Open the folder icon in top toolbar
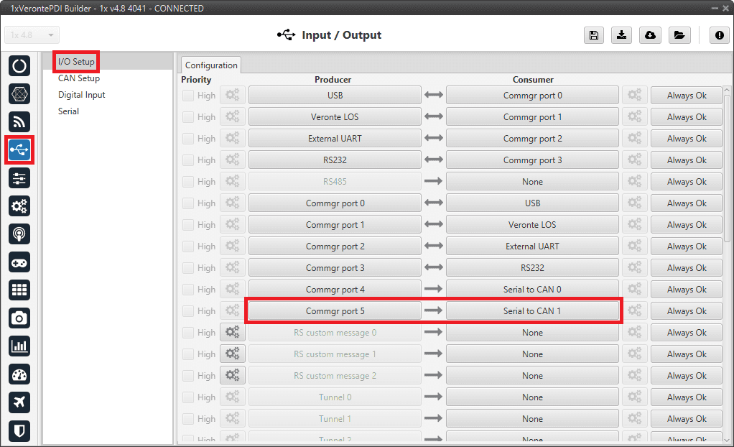Screen dimensions: 734x447 [x=679, y=35]
